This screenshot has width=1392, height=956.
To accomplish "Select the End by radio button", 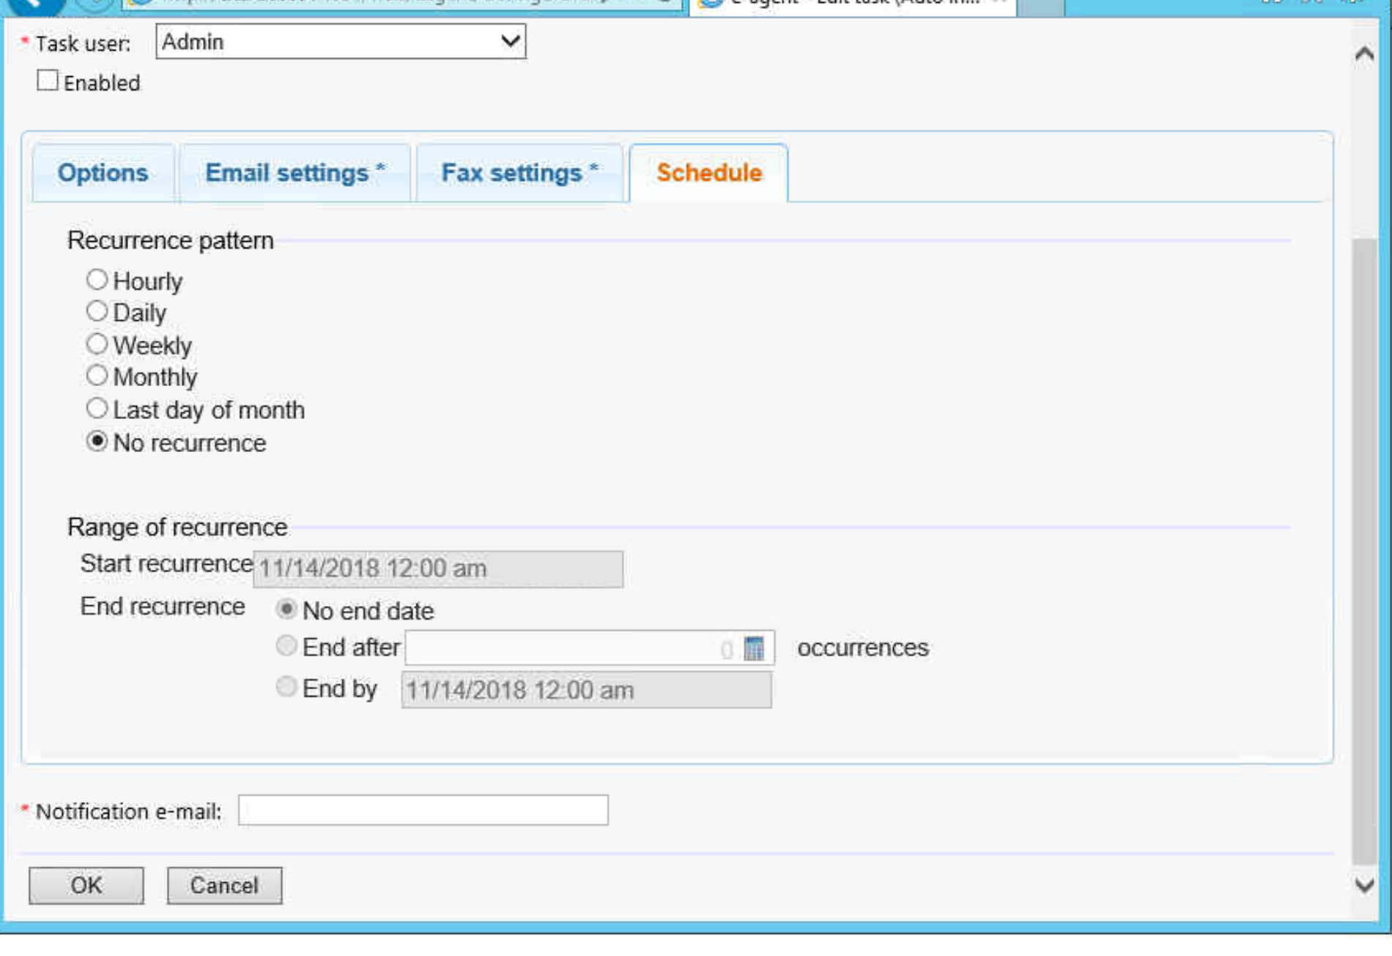I will coord(286,687).
